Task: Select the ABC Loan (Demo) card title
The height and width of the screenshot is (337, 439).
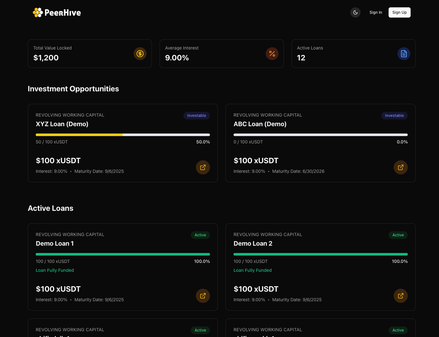Action: click(260, 124)
